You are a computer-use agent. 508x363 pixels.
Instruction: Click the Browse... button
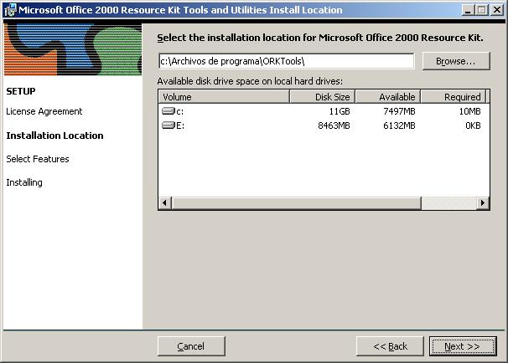(455, 61)
